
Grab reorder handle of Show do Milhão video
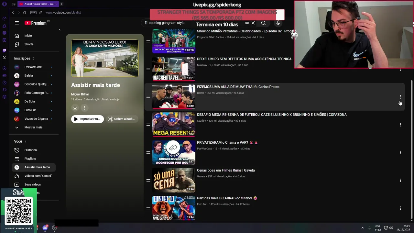tap(148, 41)
